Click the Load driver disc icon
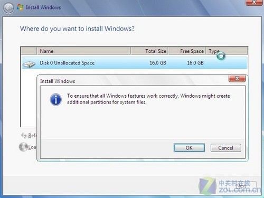 [23, 147]
